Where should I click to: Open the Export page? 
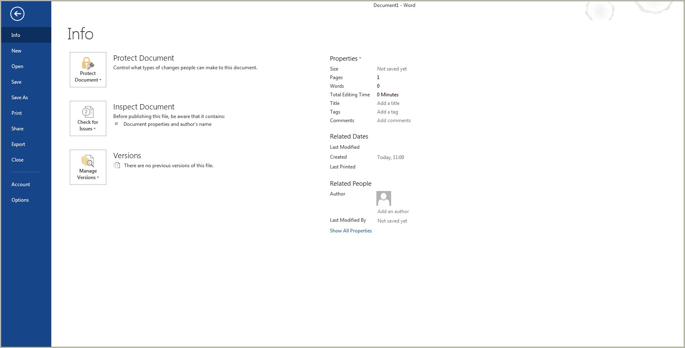[x=26, y=144]
